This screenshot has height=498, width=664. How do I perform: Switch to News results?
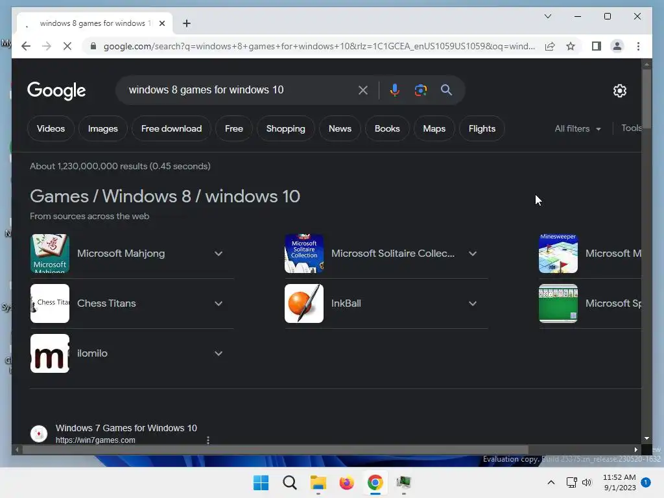(340, 129)
